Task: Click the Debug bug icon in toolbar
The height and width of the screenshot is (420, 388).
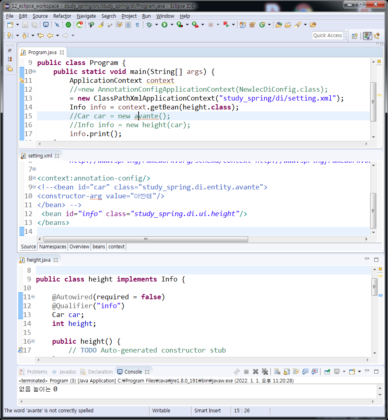Action: (x=150, y=25)
